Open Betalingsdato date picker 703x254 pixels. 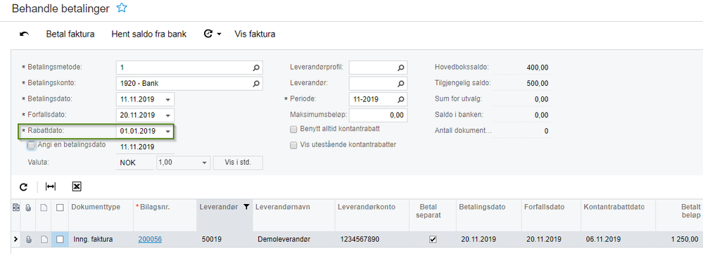click(x=168, y=99)
